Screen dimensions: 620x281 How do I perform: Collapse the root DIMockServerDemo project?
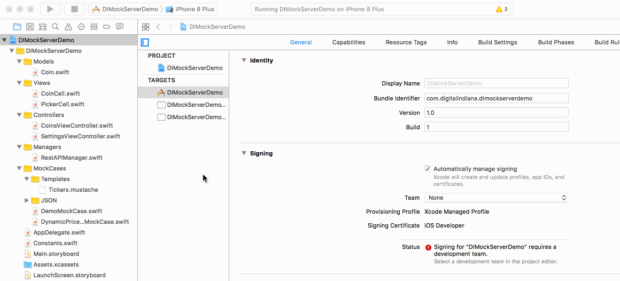pos(4,40)
